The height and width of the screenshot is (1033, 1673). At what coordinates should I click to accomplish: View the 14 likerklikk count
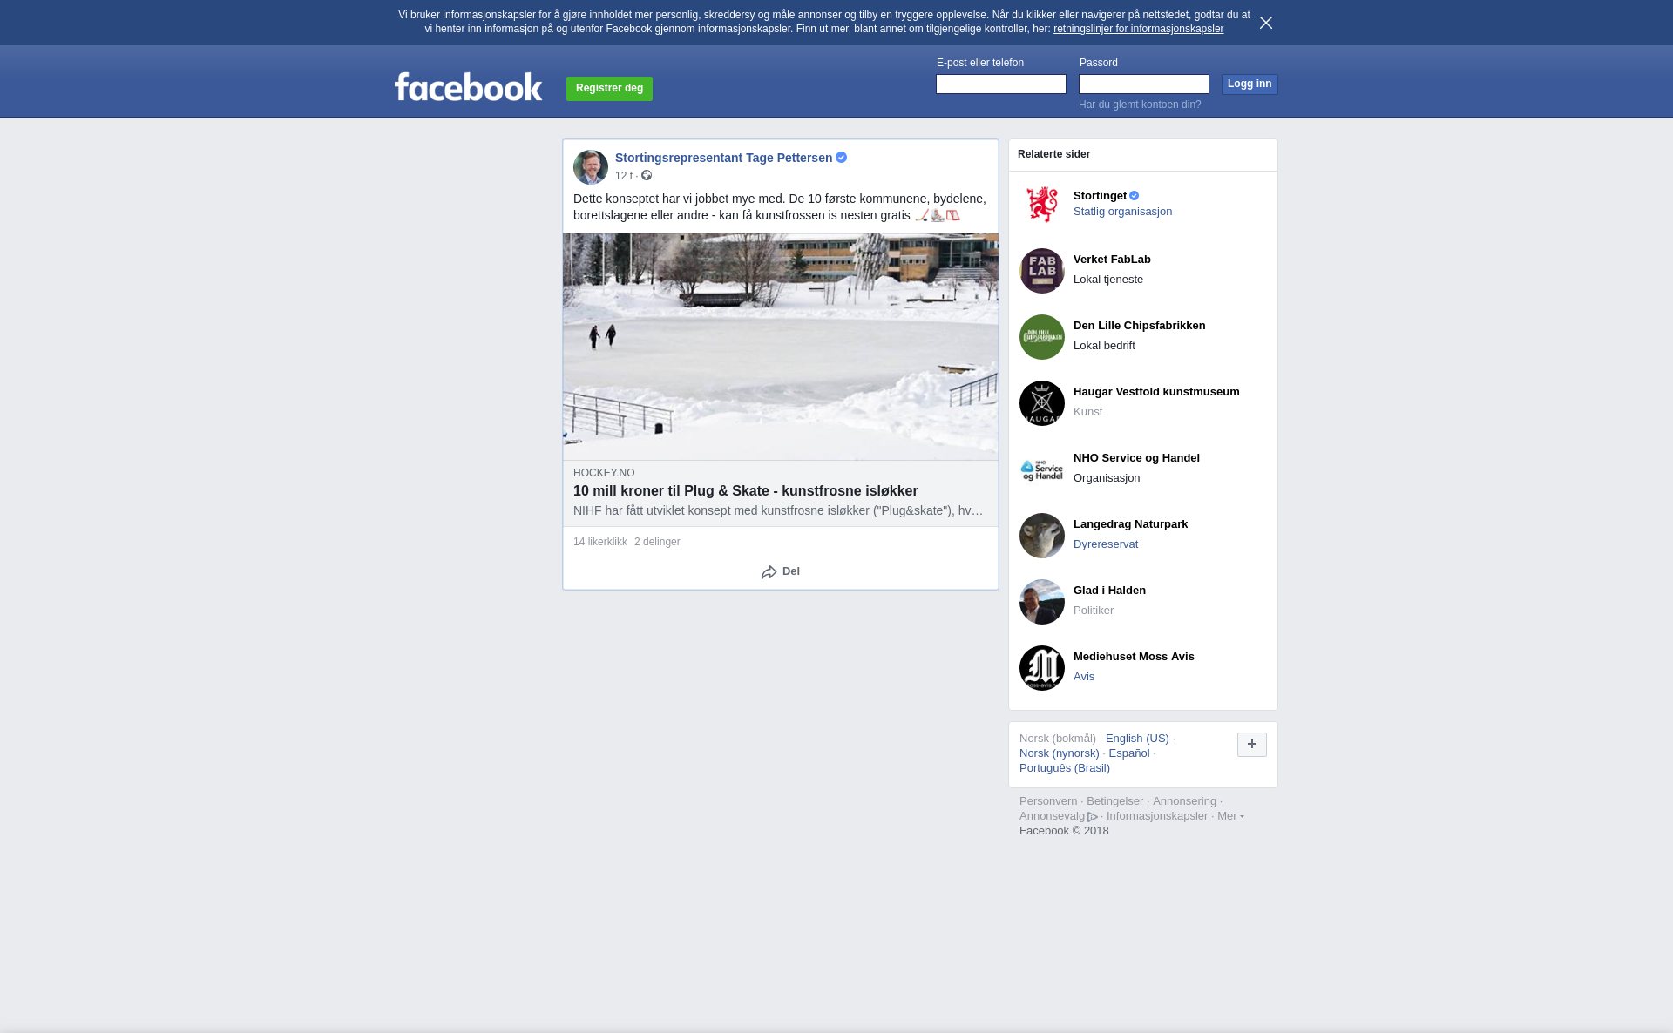coord(600,542)
